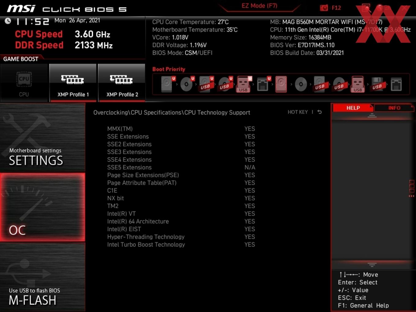Select Hyper-Threading Technology row
This screenshot has width=416, height=312.
181,237
